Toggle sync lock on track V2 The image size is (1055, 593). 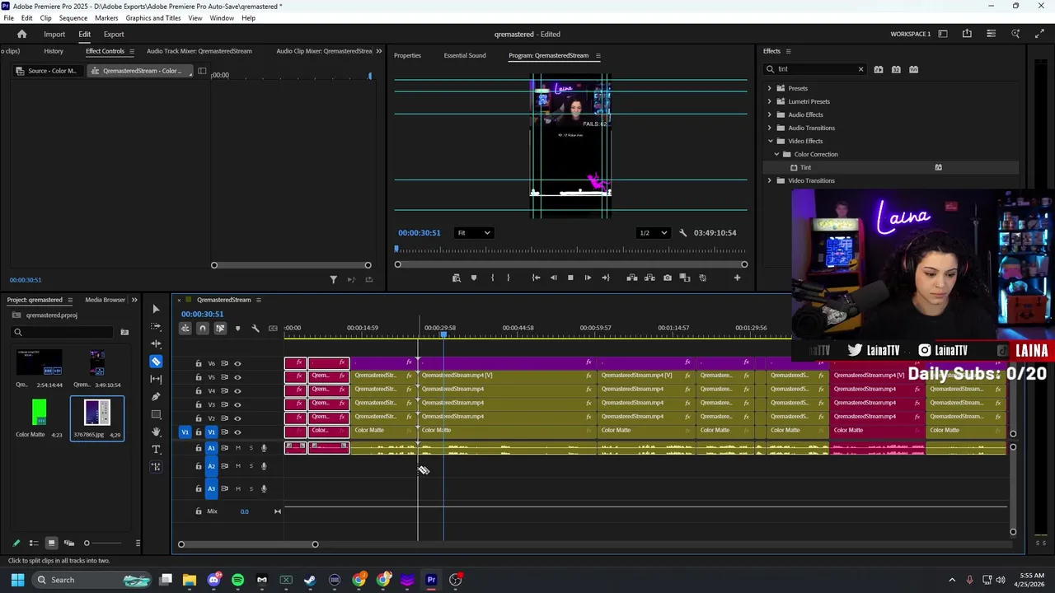[224, 418]
